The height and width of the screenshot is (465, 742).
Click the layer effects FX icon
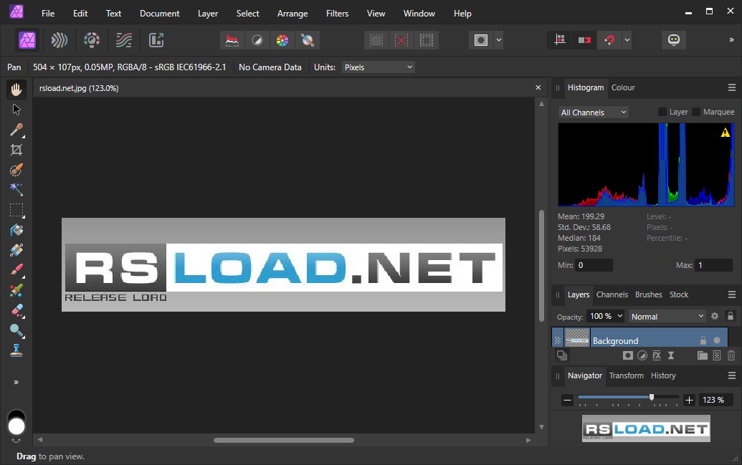tap(656, 355)
